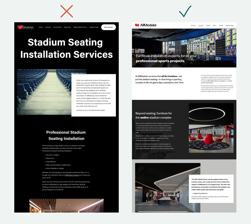Open Contact in the right white navbar

pos(221,25)
